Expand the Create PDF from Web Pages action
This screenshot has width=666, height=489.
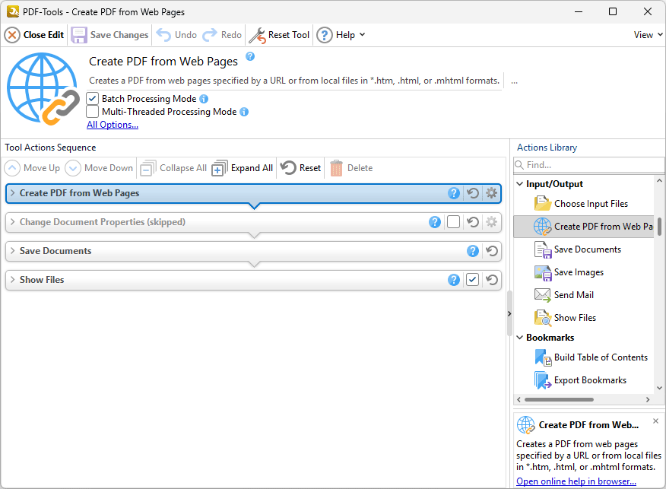click(x=12, y=193)
